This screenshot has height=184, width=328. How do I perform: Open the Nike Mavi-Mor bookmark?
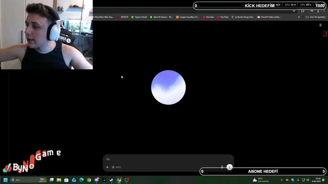103,17
